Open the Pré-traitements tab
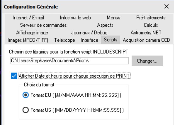174x125 pixels. (151, 18)
